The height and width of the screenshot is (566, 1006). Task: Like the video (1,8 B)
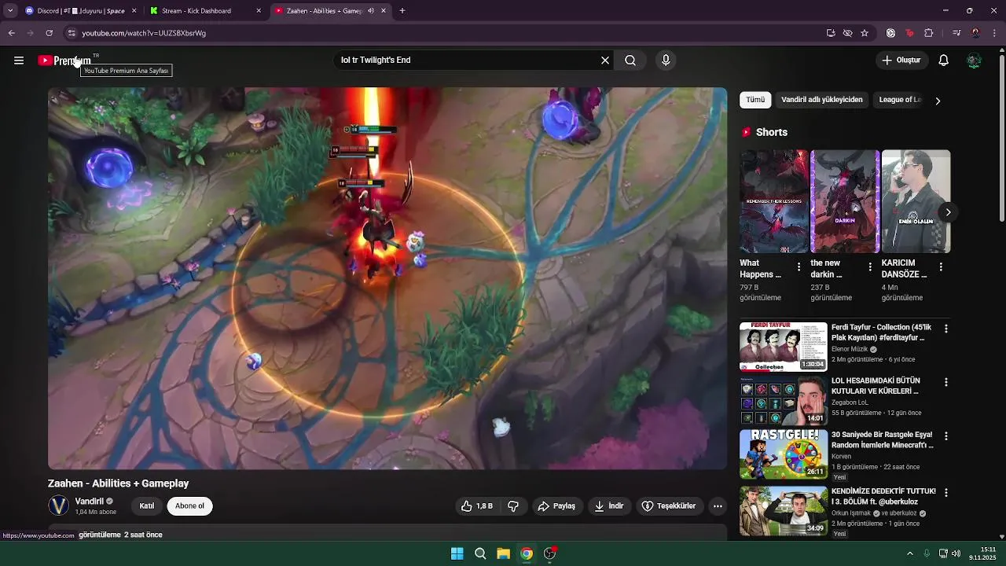477,506
